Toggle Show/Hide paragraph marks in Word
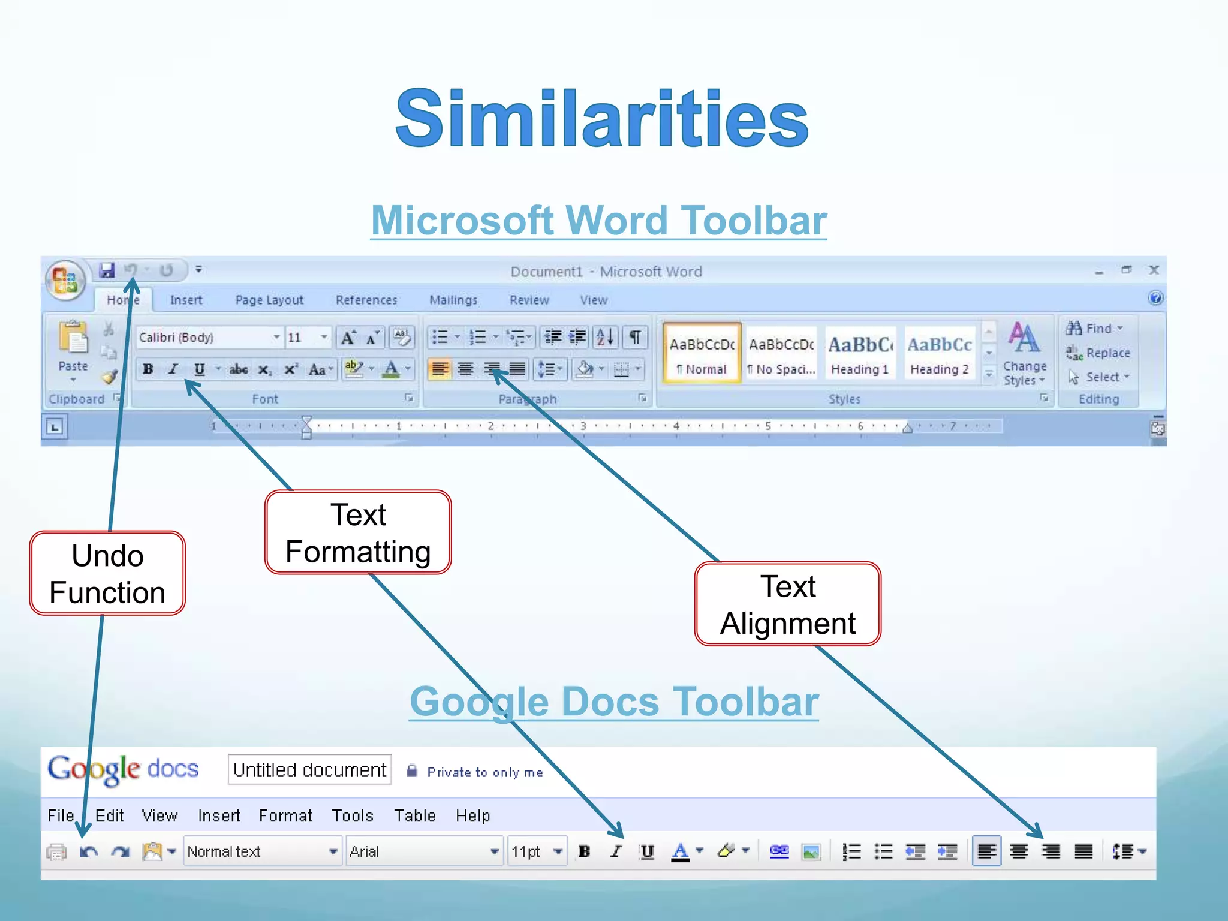 tap(635, 338)
